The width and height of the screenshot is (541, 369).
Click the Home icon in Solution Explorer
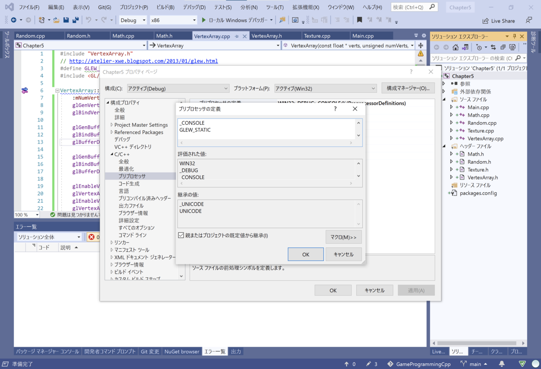[x=455, y=47]
